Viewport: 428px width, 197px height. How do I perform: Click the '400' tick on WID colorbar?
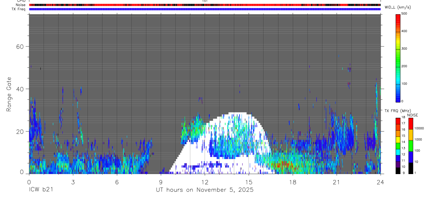pos(404,31)
